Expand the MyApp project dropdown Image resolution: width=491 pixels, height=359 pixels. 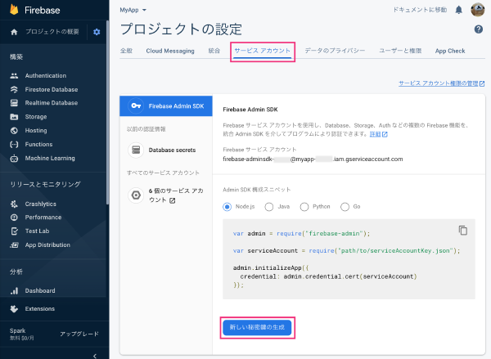click(x=133, y=10)
